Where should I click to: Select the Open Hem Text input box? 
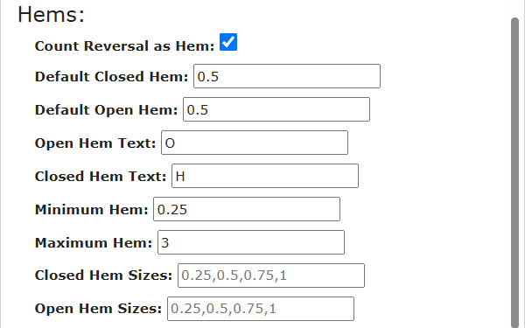(x=255, y=143)
